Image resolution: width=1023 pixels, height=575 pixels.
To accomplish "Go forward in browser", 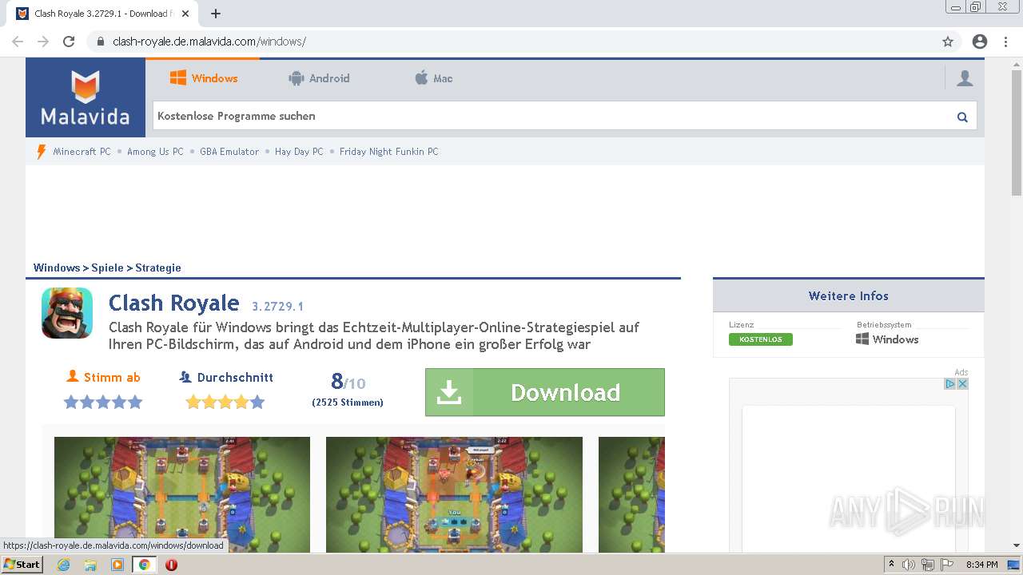I will [x=43, y=42].
